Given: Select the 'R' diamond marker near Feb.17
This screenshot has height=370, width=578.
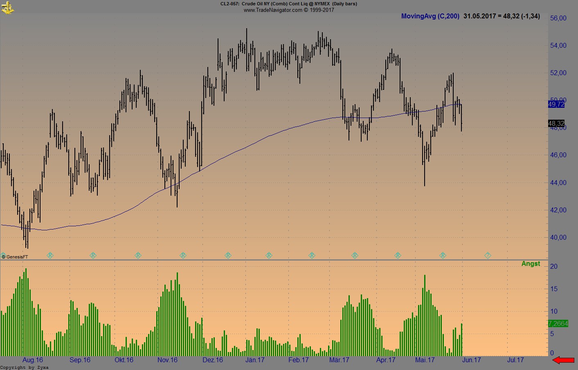Looking at the screenshot, I should coord(312,255).
